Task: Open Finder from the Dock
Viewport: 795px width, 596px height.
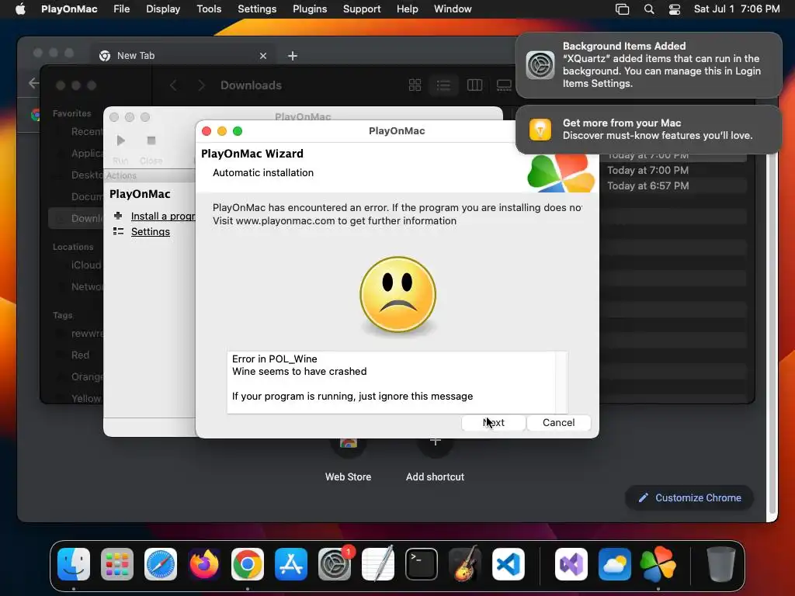Action: (74, 564)
